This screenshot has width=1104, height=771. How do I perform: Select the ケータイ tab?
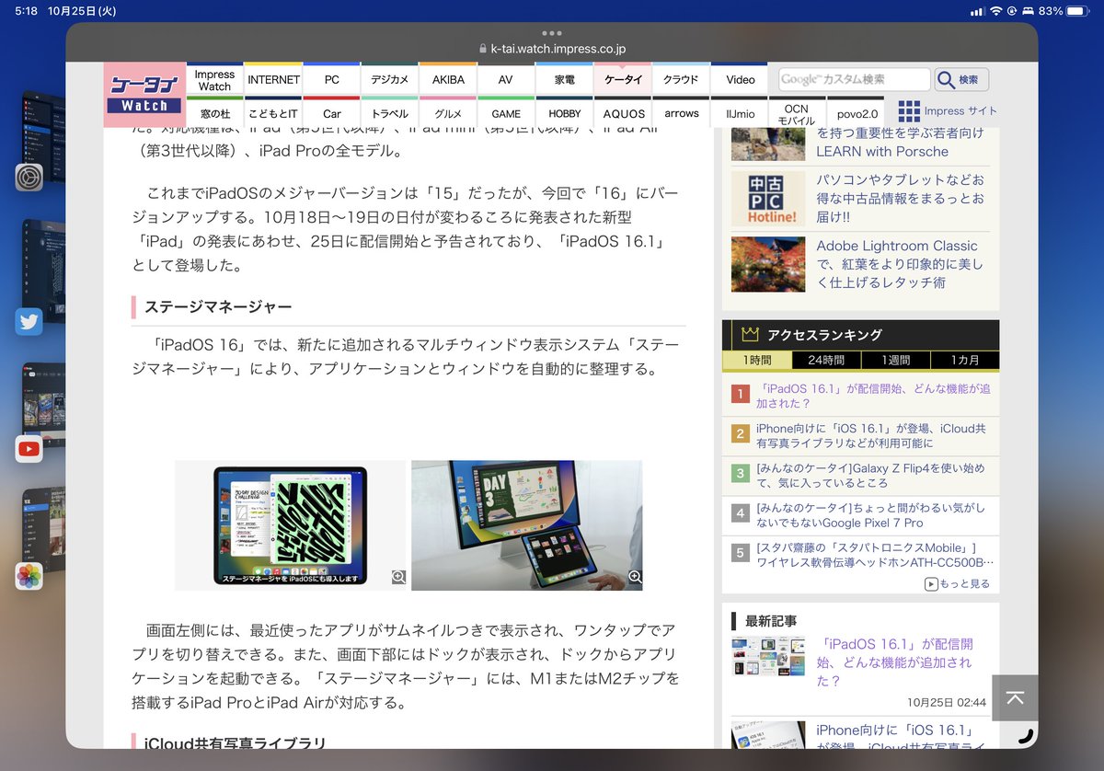(623, 79)
